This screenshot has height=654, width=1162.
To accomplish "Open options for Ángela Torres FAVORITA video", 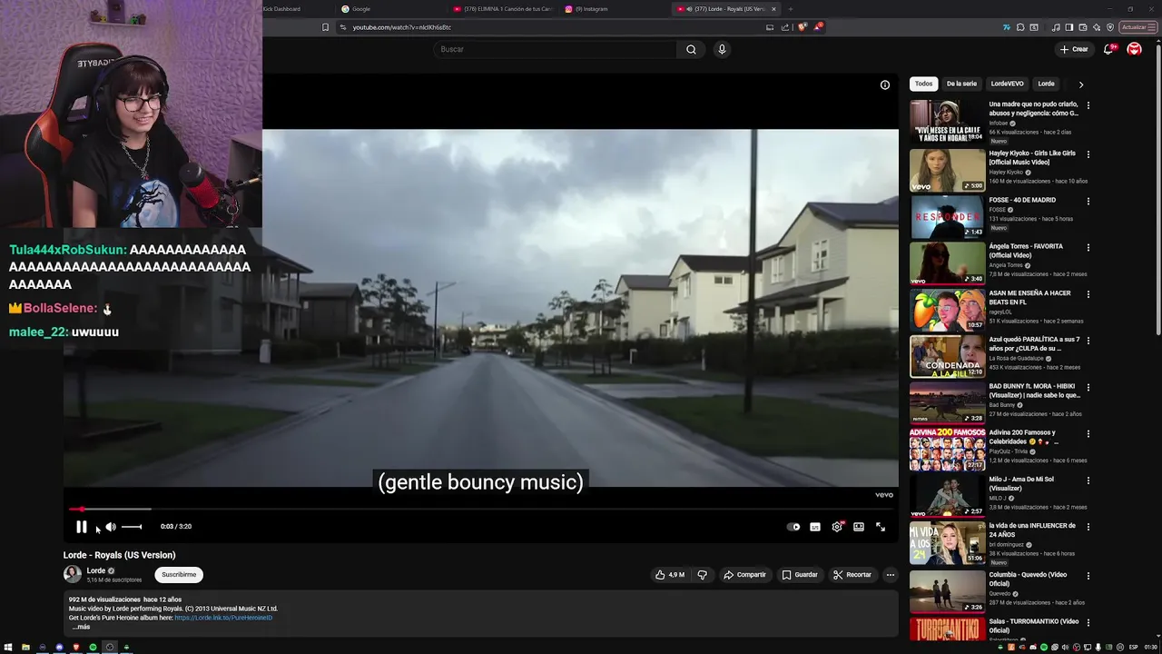I will pos(1088,247).
